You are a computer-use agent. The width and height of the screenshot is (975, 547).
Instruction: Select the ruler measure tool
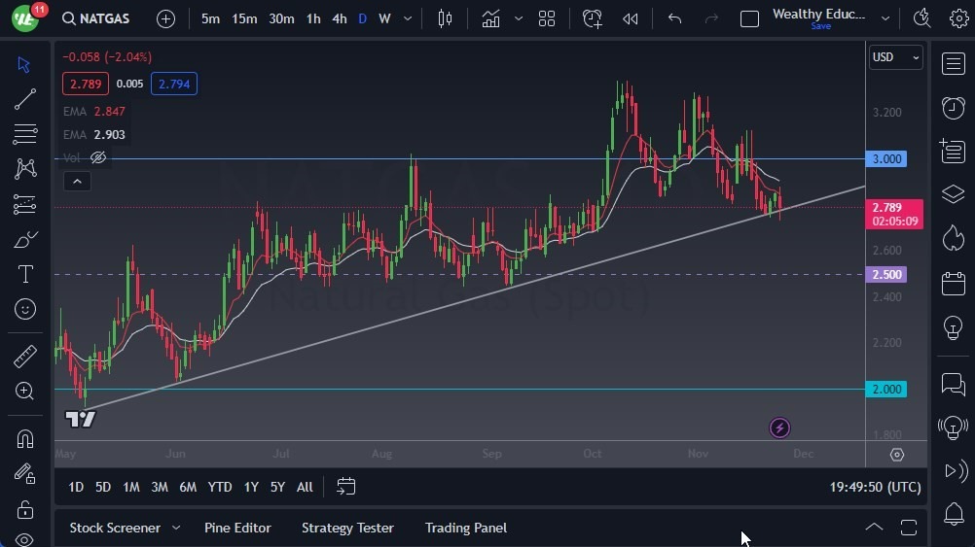(x=25, y=357)
